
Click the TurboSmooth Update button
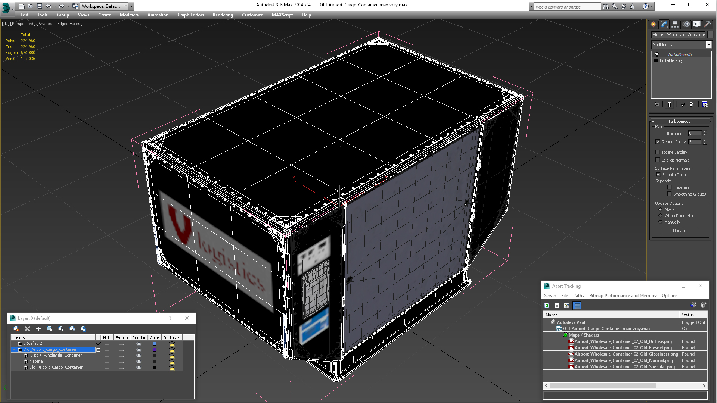point(680,231)
